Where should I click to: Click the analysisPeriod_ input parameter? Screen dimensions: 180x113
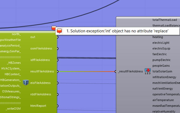point(10,46)
